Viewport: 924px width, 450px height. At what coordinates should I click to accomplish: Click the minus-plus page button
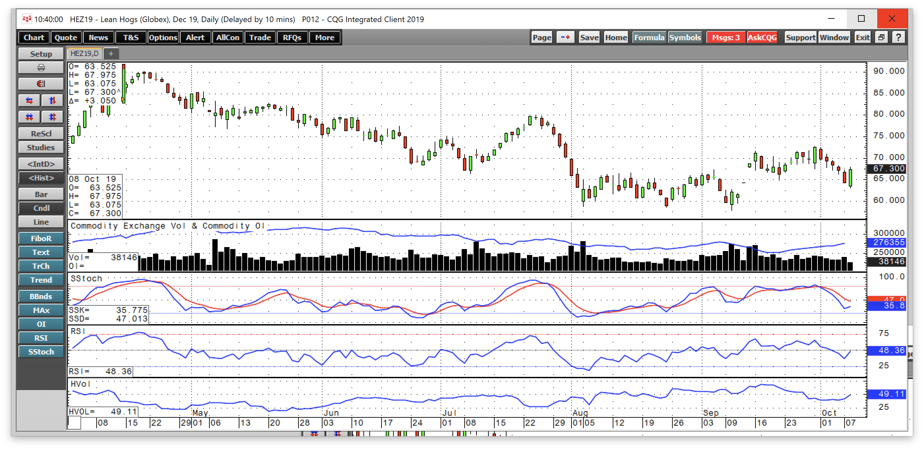point(565,37)
